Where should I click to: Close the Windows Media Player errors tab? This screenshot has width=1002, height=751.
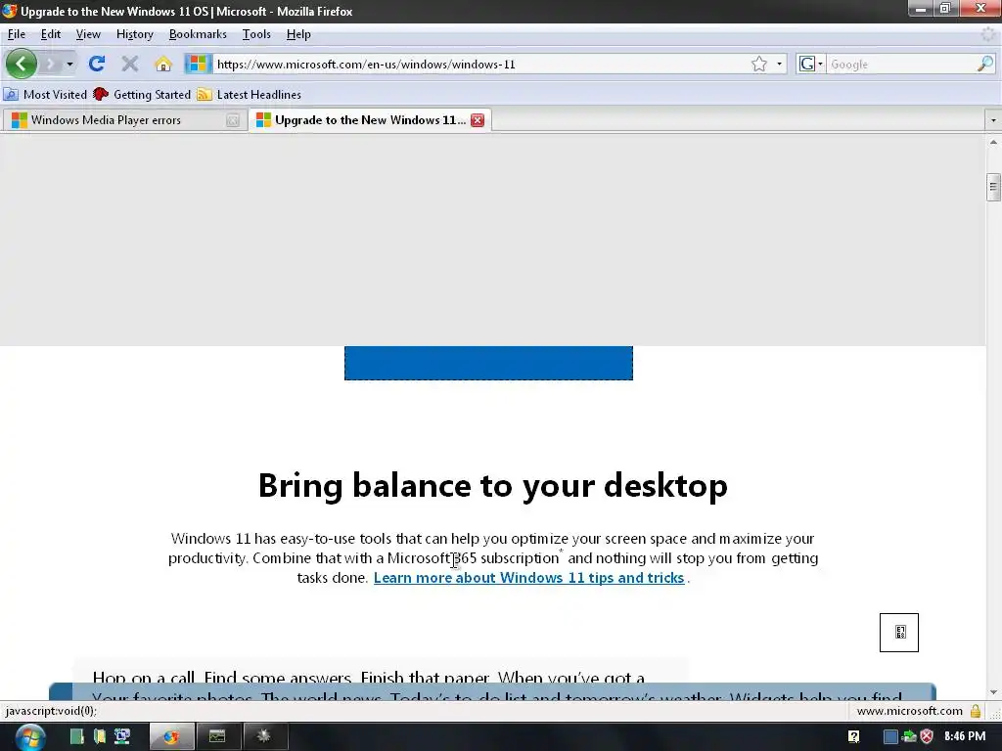click(233, 120)
